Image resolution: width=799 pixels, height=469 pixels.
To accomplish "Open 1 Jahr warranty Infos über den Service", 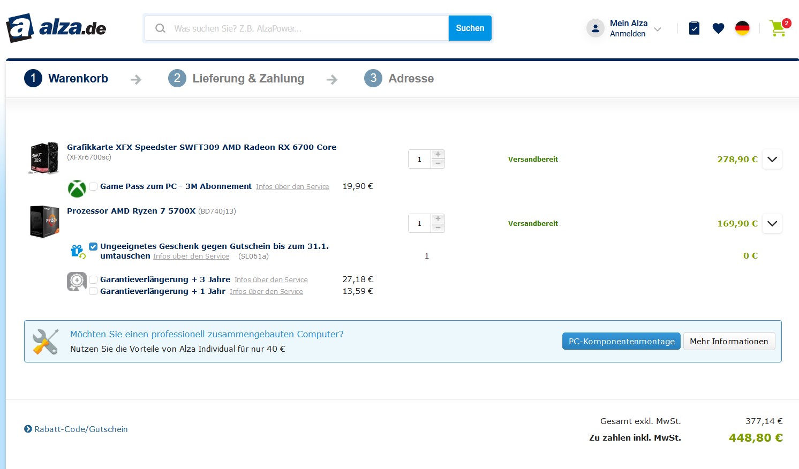I will (266, 291).
